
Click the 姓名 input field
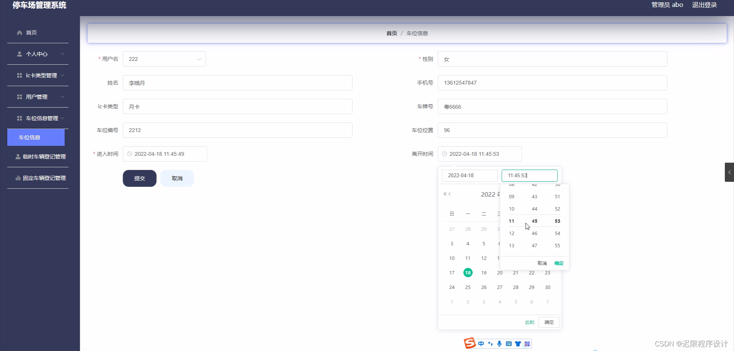tap(237, 83)
